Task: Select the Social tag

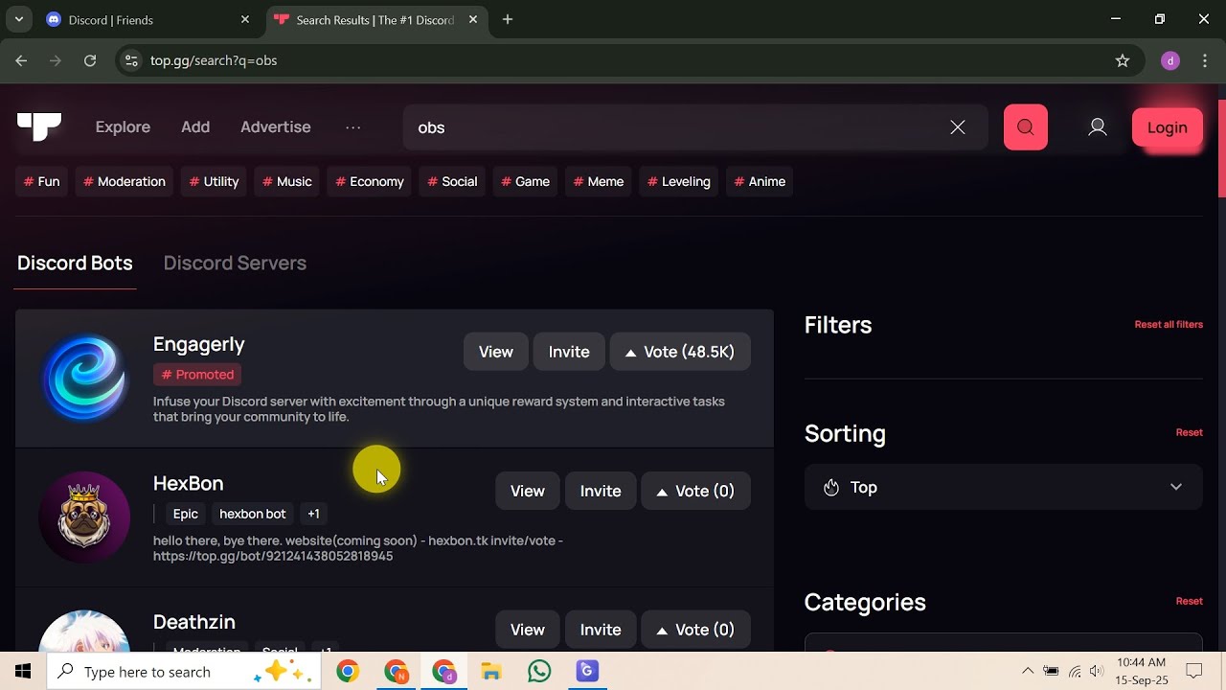Action: click(452, 181)
